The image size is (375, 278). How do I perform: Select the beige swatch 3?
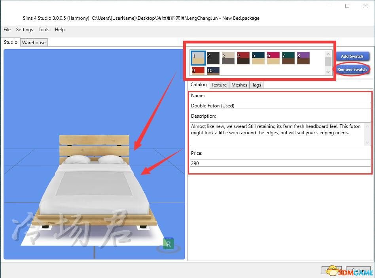point(228,58)
